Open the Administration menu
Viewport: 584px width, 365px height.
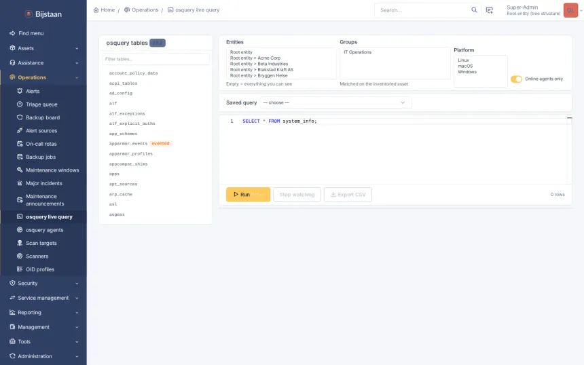(x=43, y=356)
